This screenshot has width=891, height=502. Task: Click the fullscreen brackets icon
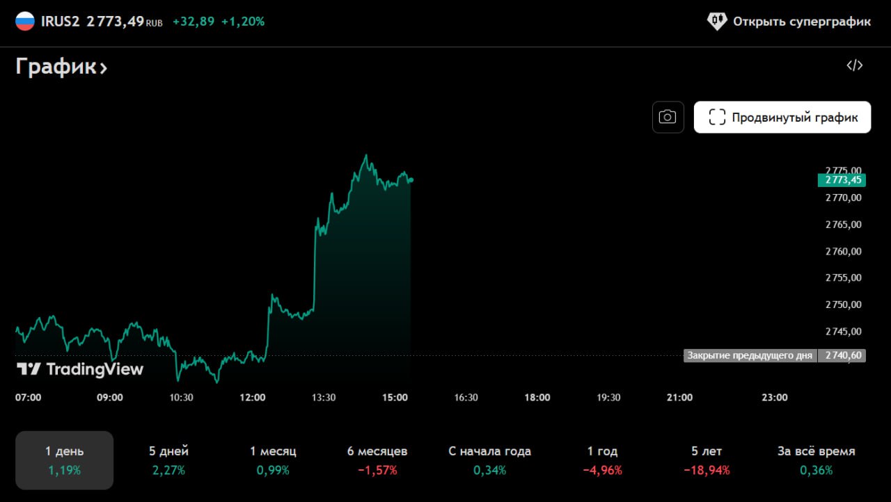[717, 117]
